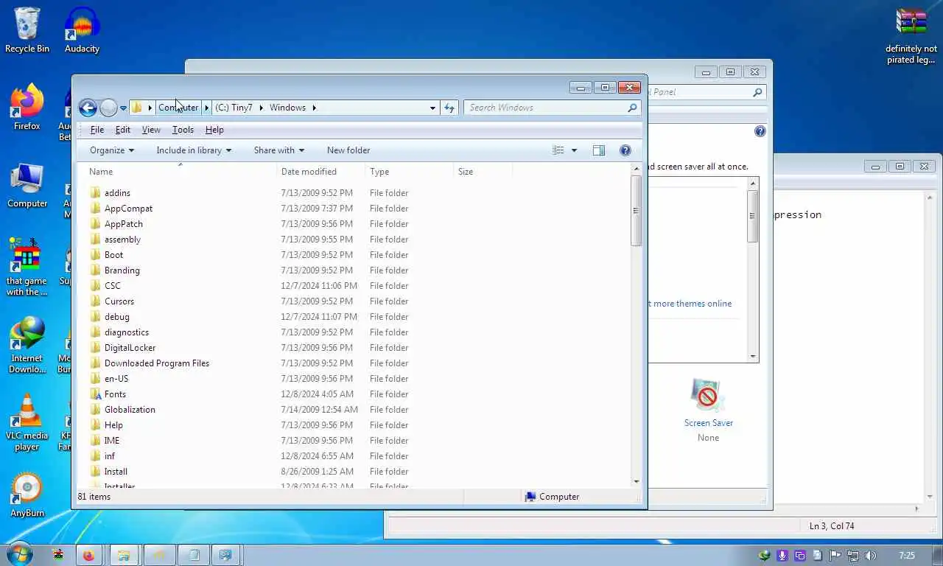Click the change view icon in toolbar
The width and height of the screenshot is (943, 566).
[558, 150]
